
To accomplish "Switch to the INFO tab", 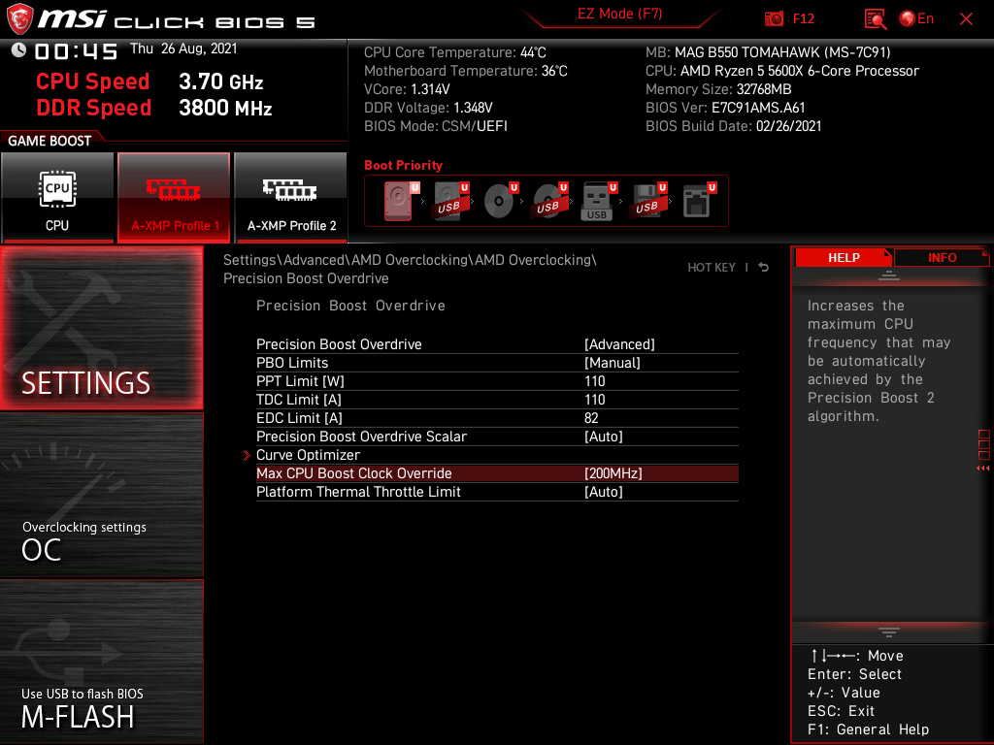I will (942, 257).
